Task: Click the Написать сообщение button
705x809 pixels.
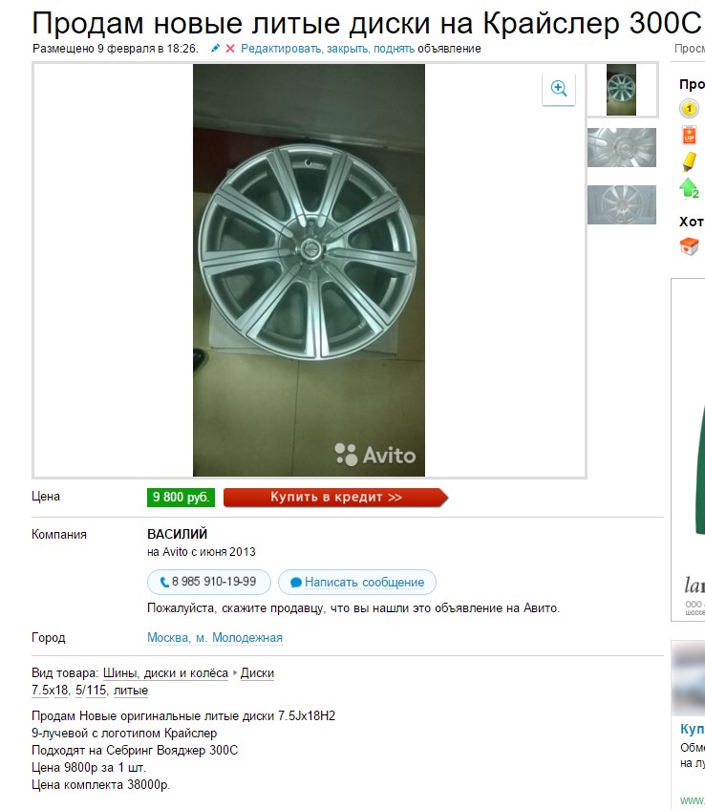Action: (x=357, y=582)
